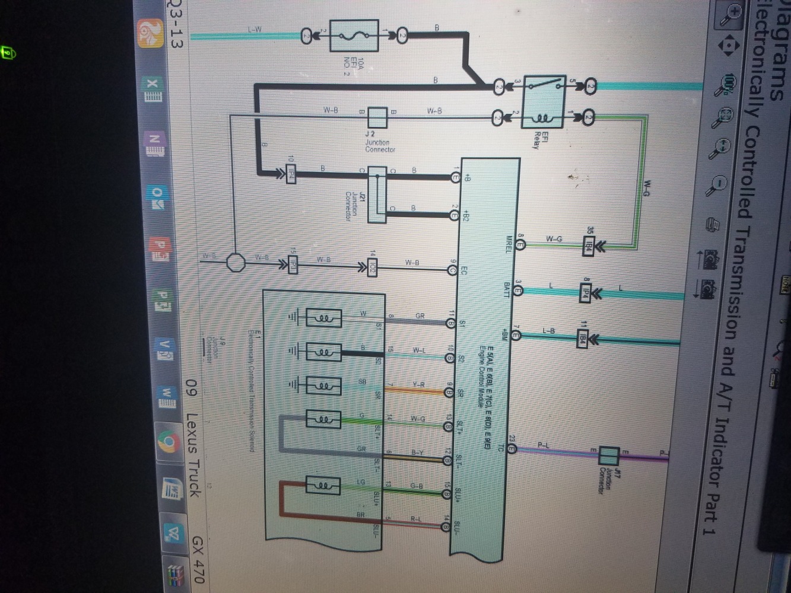The image size is (791, 593).
Task: Open Visio from the taskbar
Action: tap(164, 348)
